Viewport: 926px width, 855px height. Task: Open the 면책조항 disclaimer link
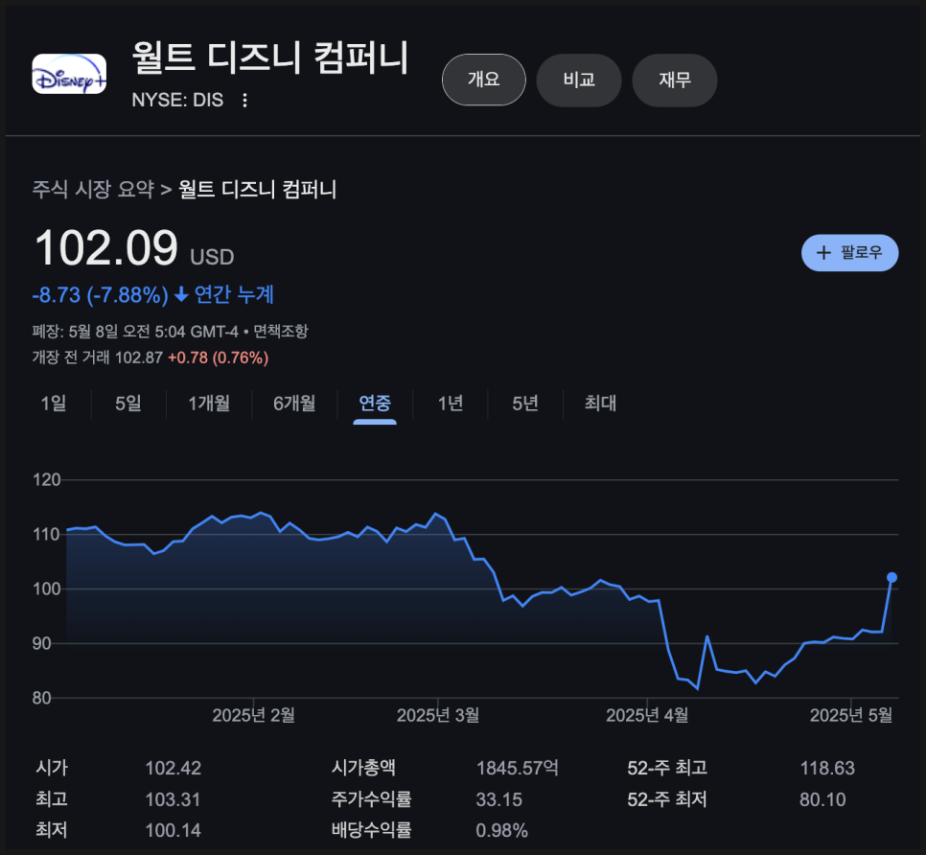pyautogui.click(x=281, y=332)
